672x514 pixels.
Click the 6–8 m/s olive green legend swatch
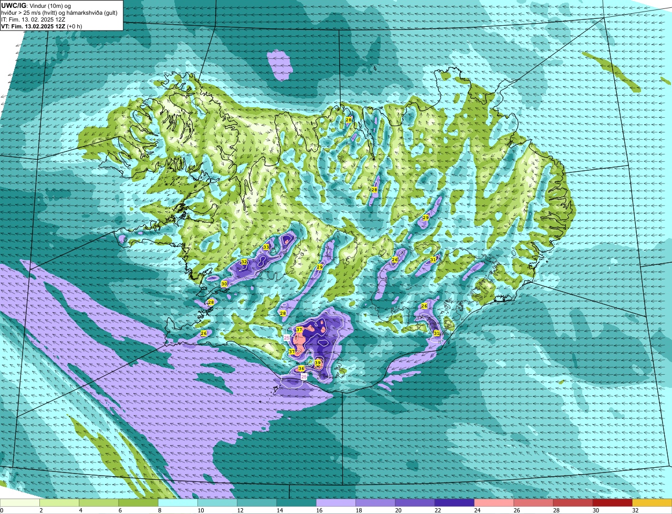coord(139,502)
